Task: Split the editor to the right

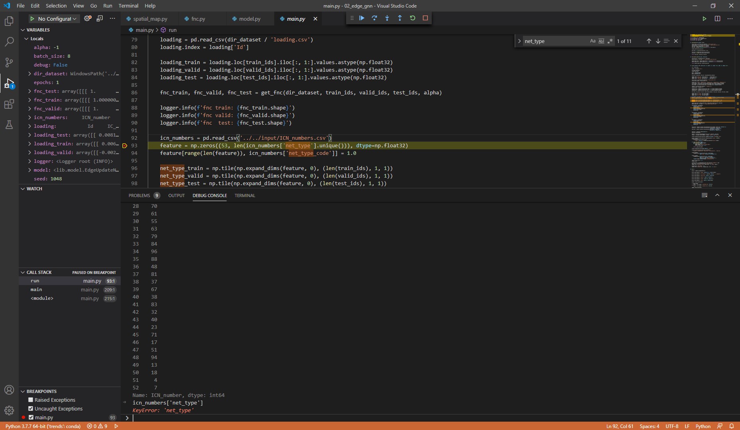Action: pyautogui.click(x=717, y=19)
